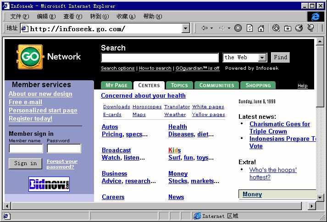Switch to the Topics tab
Screen dimensions: 327x222
click(179, 85)
